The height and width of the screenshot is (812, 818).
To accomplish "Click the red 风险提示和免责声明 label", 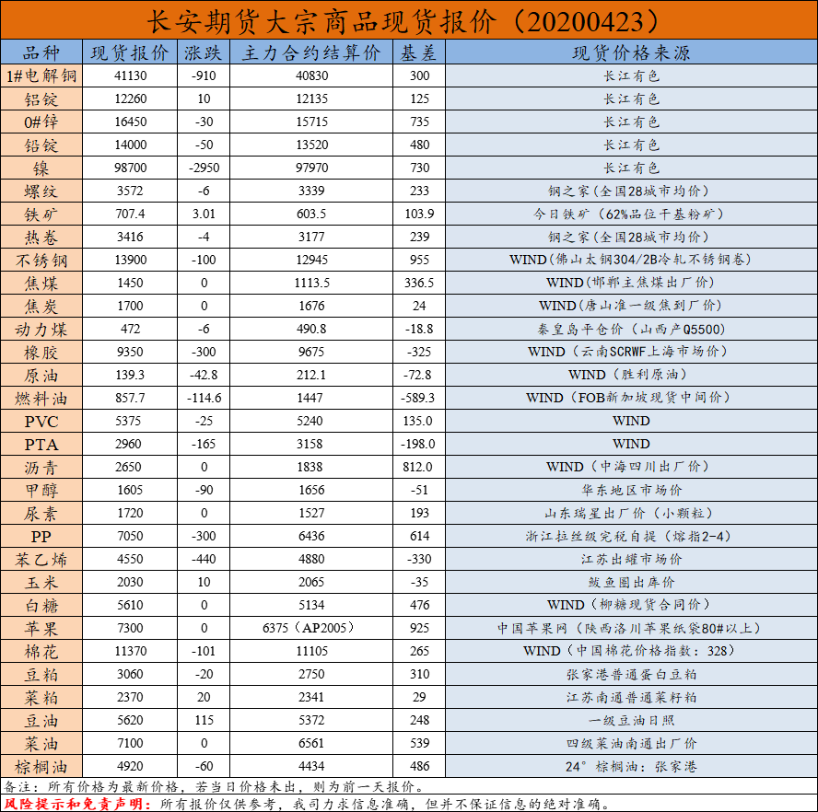I will (x=77, y=804).
